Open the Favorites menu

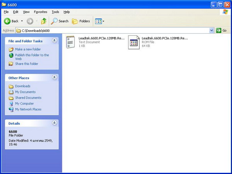(x=40, y=12)
